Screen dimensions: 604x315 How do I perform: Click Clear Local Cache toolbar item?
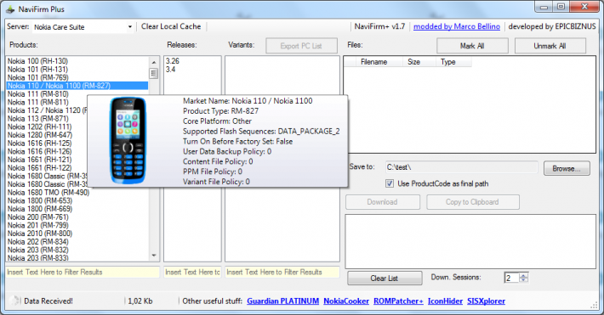pyautogui.click(x=171, y=26)
